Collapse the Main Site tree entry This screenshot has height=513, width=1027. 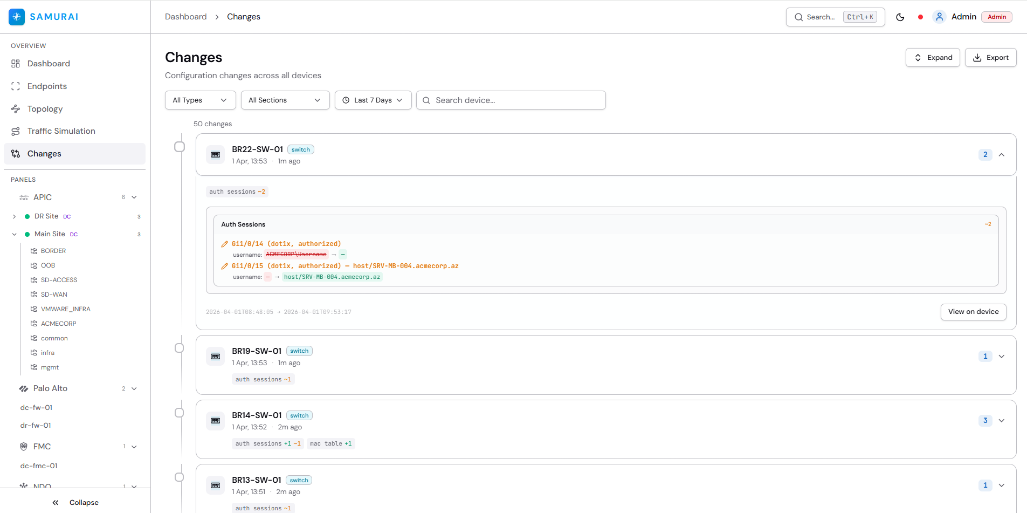point(13,234)
